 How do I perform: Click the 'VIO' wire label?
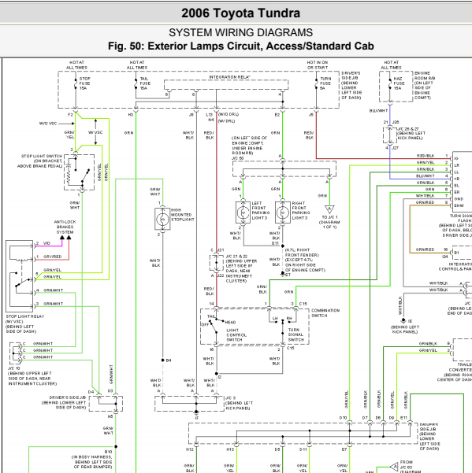tap(46, 243)
